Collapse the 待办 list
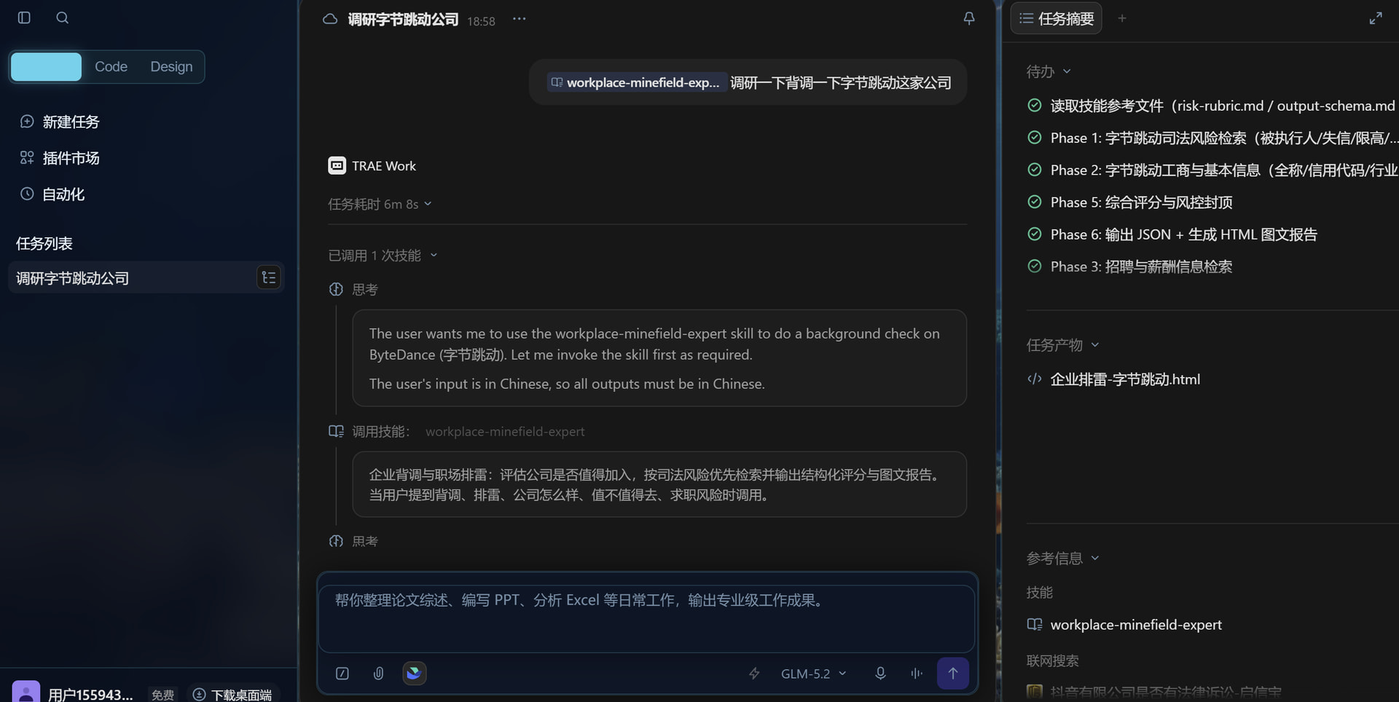 [1049, 71]
